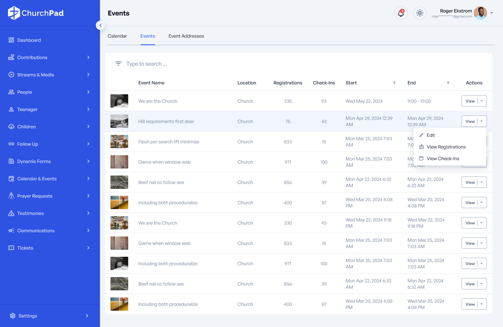Expand the Settings menu chevron
This screenshot has height=327, width=503.
pos(87,316)
